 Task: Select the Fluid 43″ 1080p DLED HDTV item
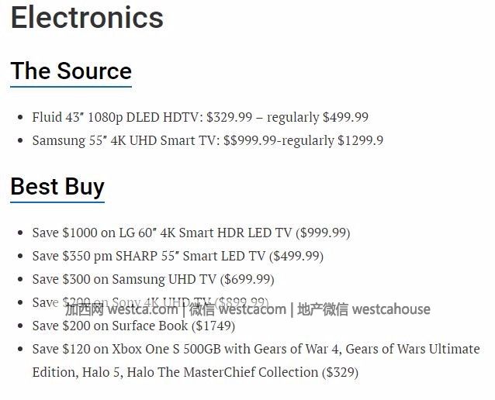tap(200, 117)
